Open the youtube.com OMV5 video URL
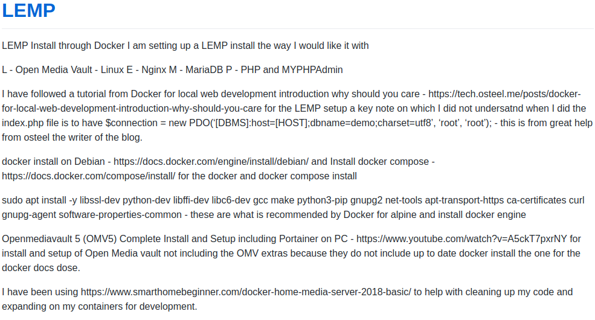Image resolution: width=595 pixels, height=320 pixels. point(462,239)
